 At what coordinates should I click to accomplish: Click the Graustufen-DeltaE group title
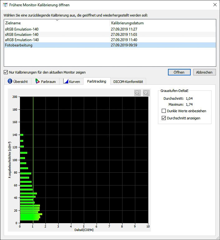tap(175, 91)
